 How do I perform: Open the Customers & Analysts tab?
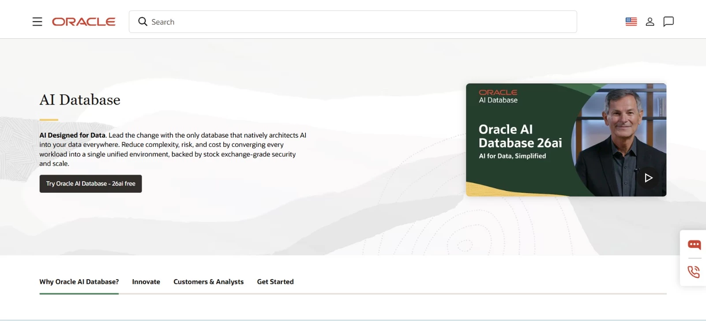209,282
